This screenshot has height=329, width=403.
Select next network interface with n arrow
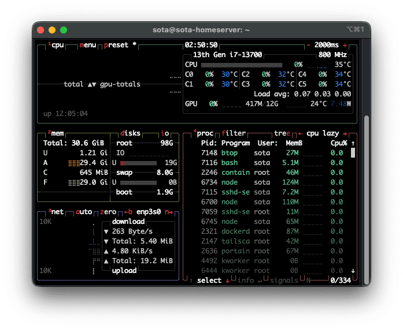(169, 212)
